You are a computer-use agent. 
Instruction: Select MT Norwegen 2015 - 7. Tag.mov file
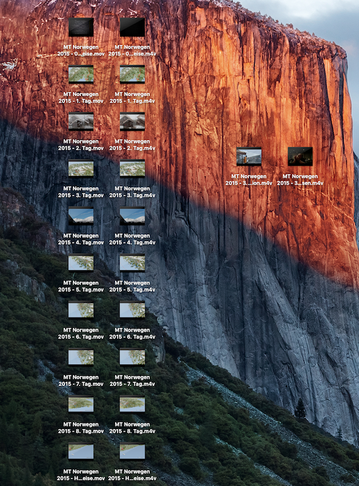click(81, 357)
